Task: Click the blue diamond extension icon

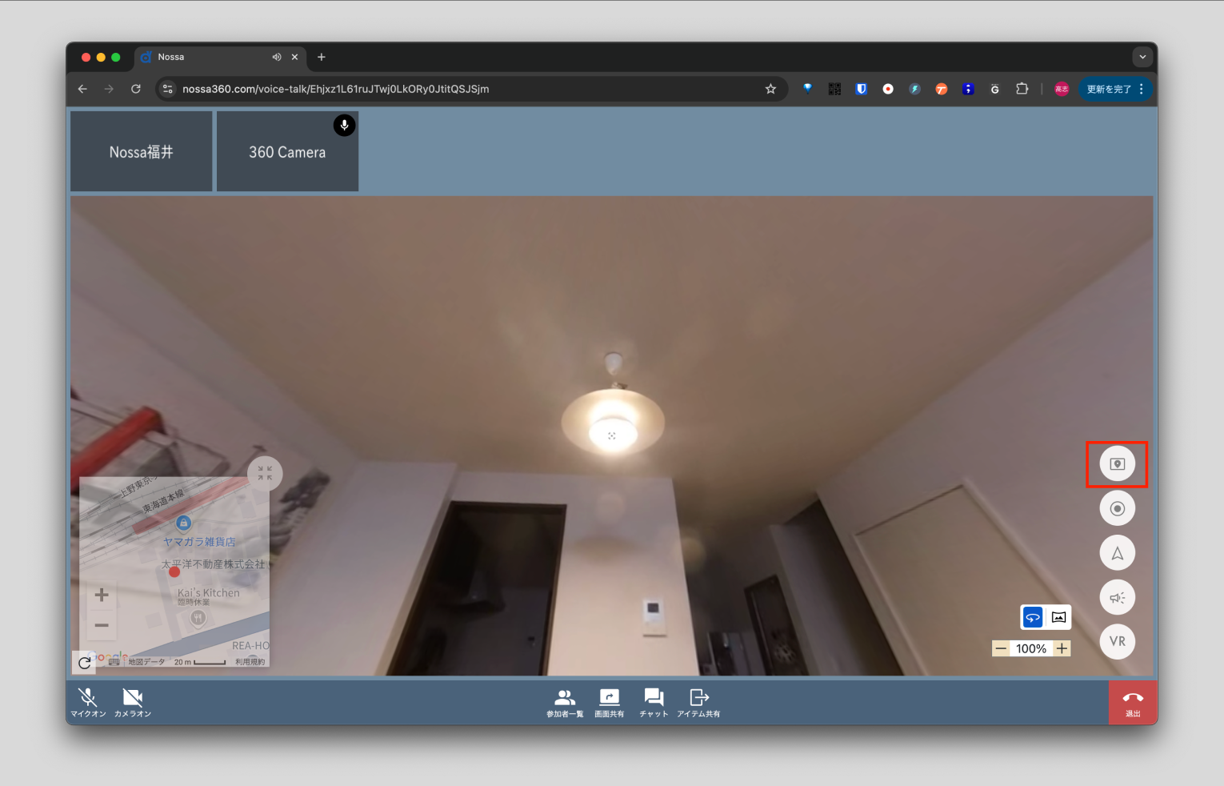Action: pyautogui.click(x=808, y=89)
